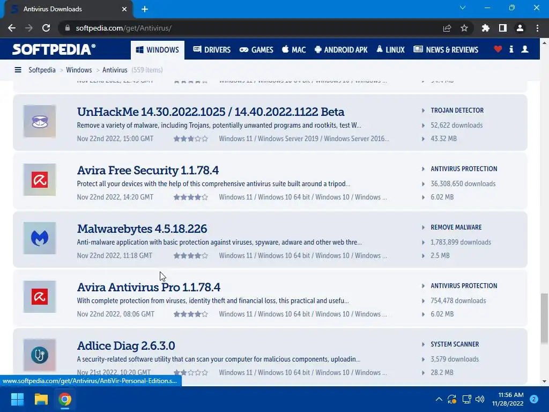Click the scrollbar down arrow
The height and width of the screenshot is (412, 549).
click(544, 381)
